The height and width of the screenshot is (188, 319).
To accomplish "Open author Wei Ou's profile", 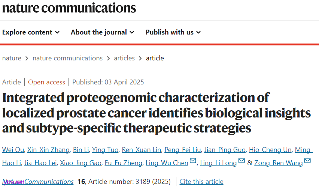I will click(13, 150).
